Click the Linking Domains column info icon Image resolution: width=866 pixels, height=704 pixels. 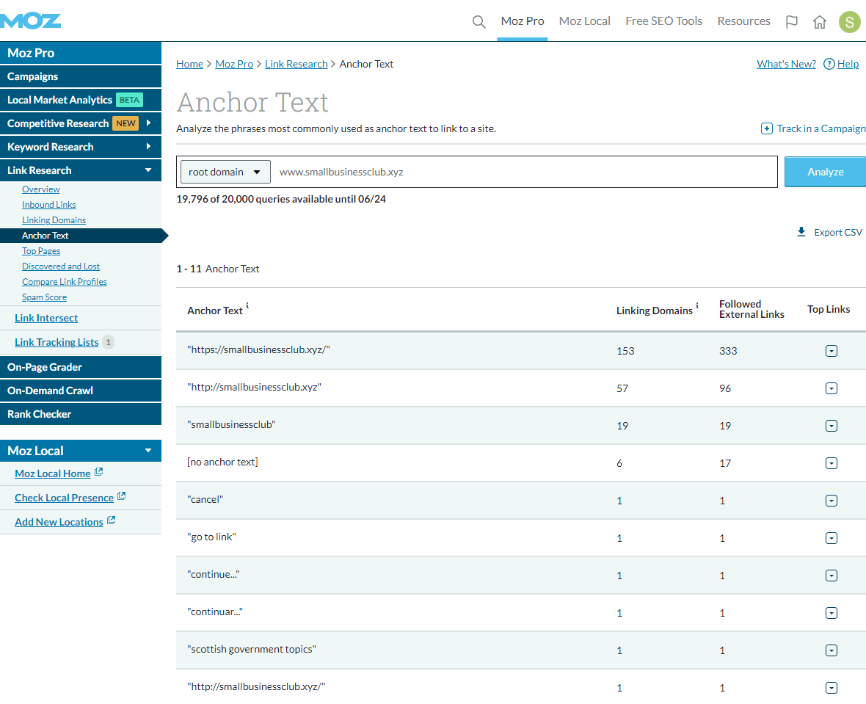697,305
